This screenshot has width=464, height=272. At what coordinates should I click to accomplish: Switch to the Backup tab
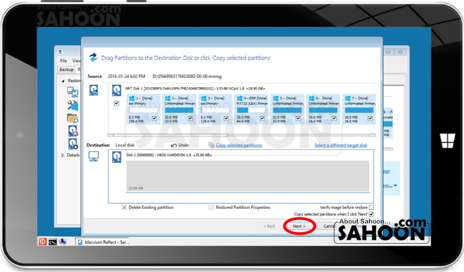point(66,70)
